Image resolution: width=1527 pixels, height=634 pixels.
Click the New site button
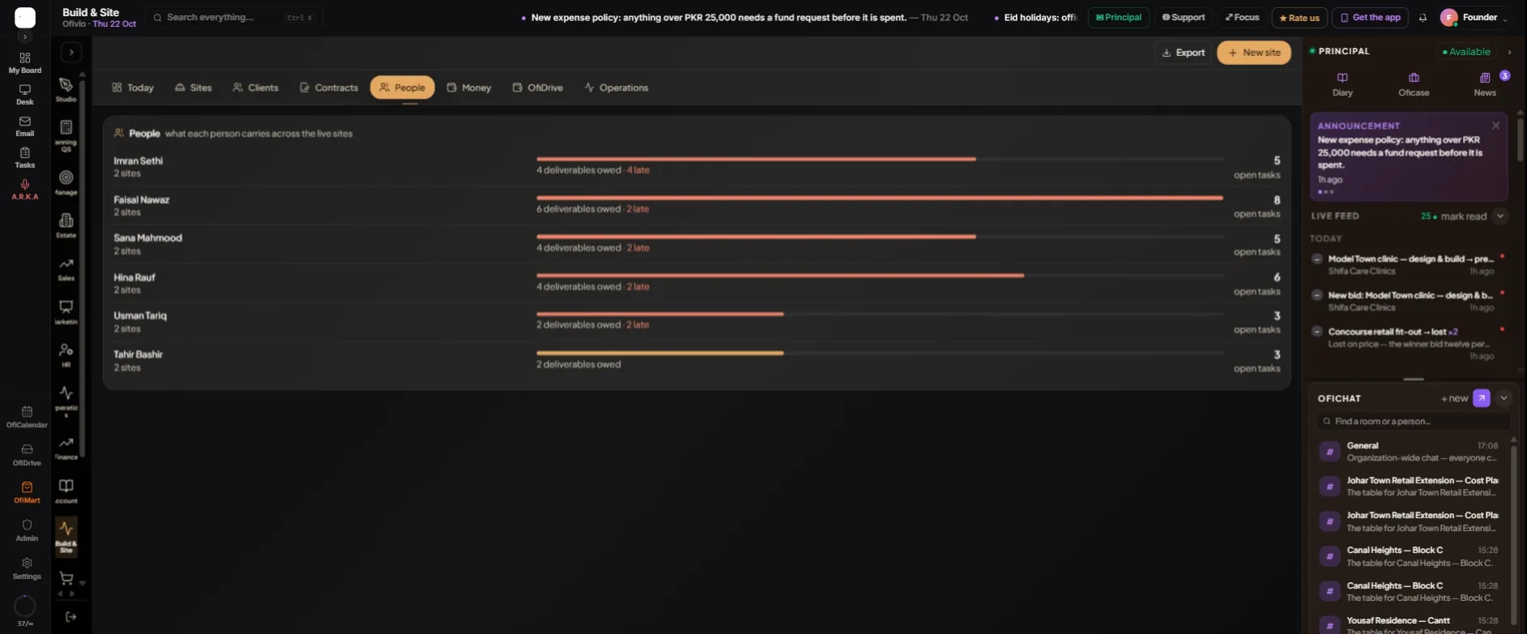1254,53
